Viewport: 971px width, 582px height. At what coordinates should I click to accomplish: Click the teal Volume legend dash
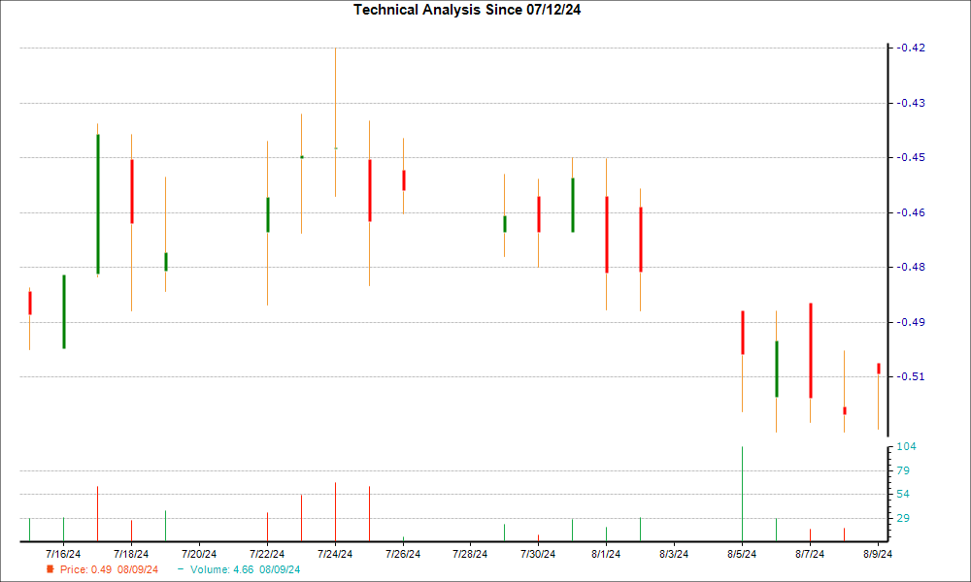pyautogui.click(x=181, y=568)
